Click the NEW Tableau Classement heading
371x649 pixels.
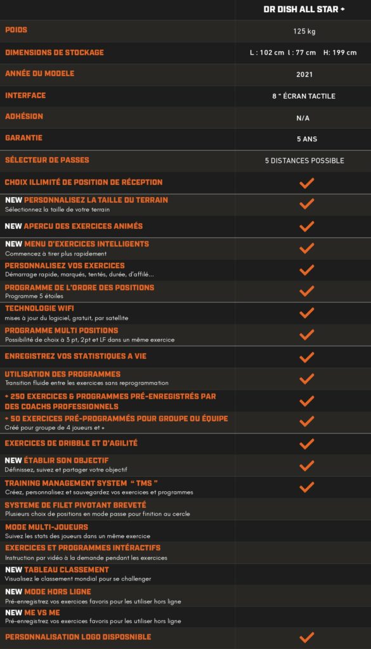pyautogui.click(x=56, y=570)
